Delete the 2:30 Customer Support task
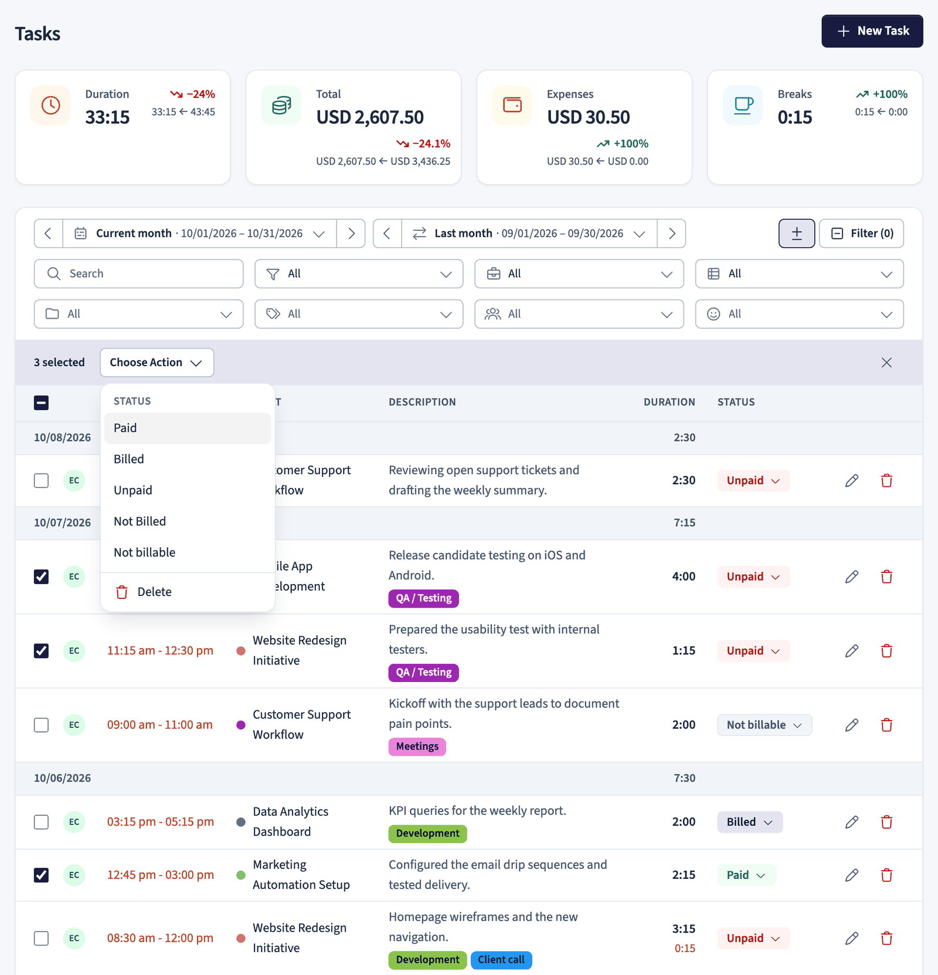938x975 pixels. coord(886,480)
